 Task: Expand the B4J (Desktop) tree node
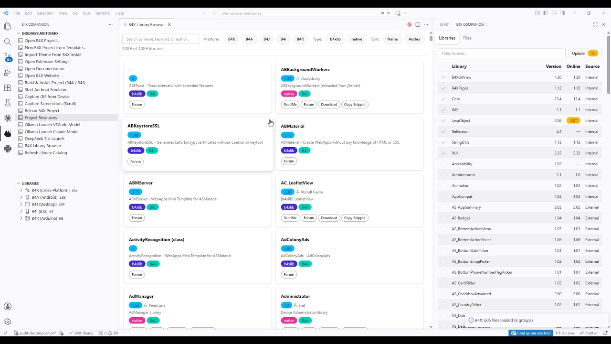21,204
